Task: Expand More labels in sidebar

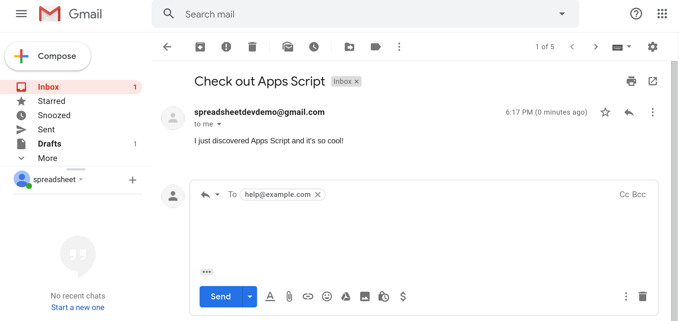Action: [x=71, y=158]
